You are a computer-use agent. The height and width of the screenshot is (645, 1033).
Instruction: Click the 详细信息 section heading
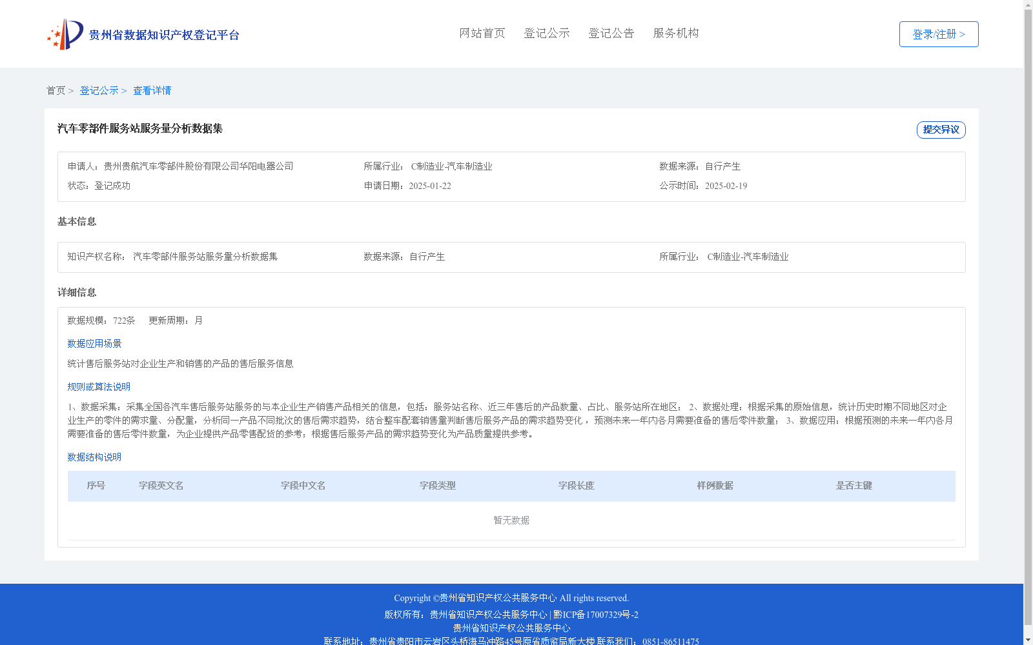77,292
